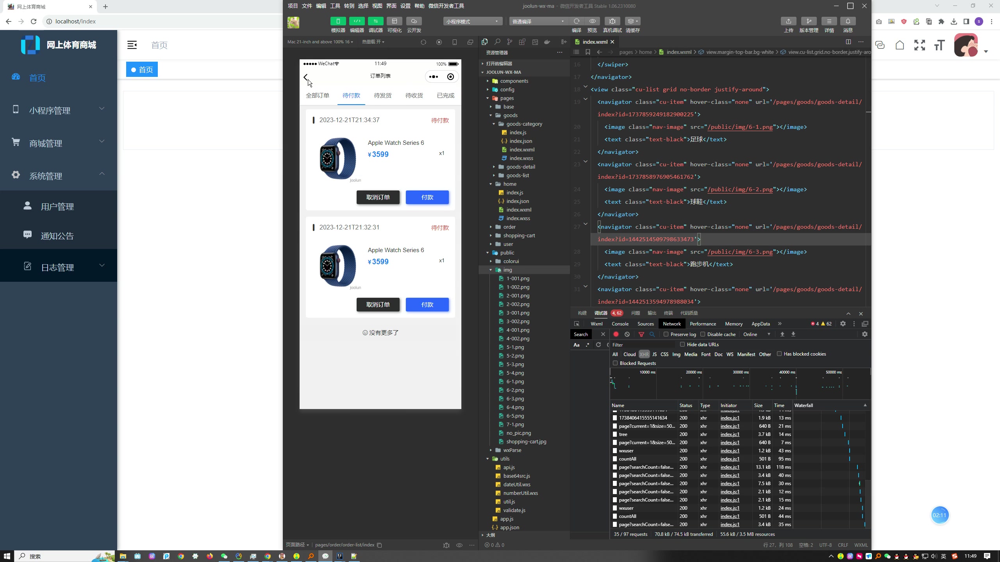Open the 微信开发者工具 menu
The height and width of the screenshot is (562, 1000).
pos(446,6)
